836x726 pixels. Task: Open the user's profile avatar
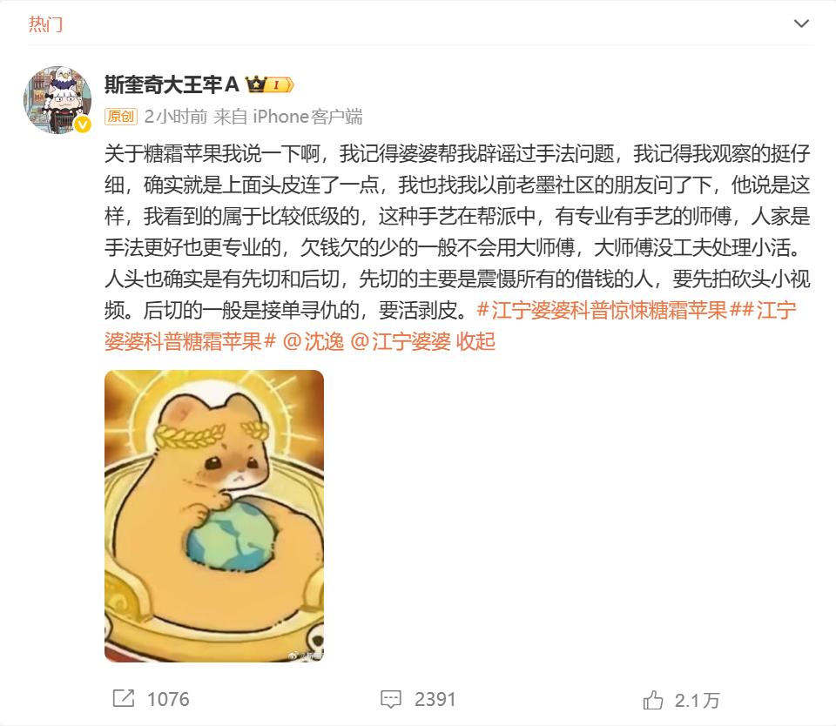click(57, 100)
